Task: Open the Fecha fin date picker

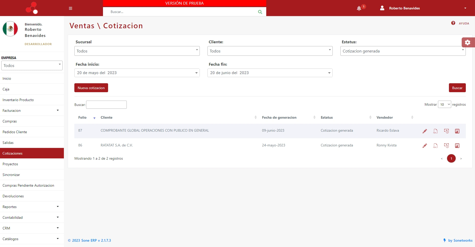Action: pos(270,73)
